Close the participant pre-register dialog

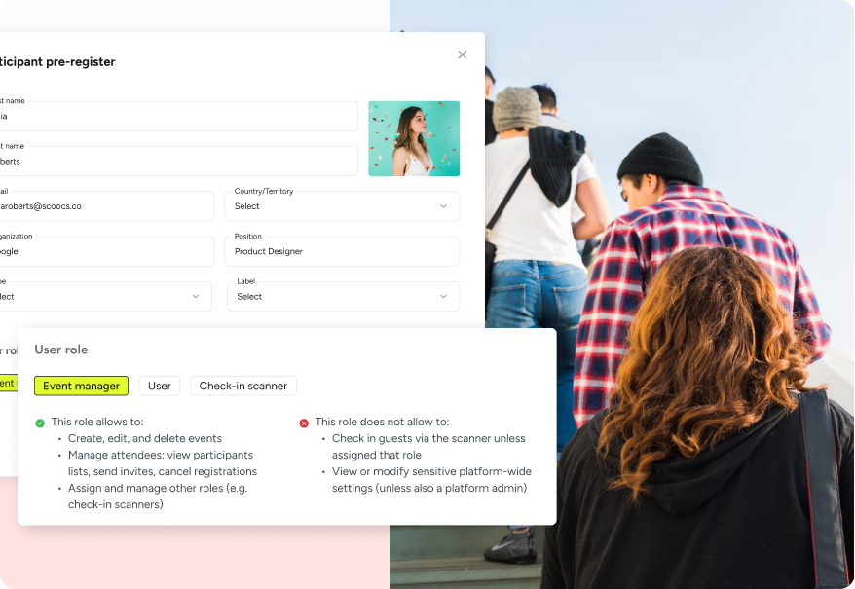pos(463,55)
